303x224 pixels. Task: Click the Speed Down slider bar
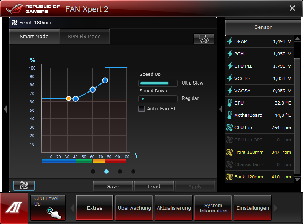pyautogui.click(x=158, y=98)
